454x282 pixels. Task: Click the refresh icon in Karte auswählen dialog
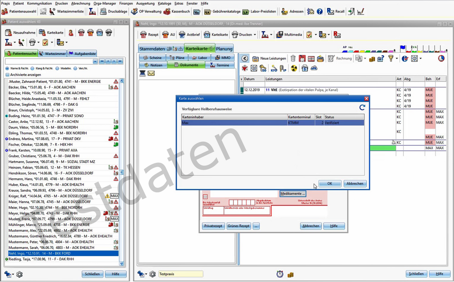click(x=362, y=107)
